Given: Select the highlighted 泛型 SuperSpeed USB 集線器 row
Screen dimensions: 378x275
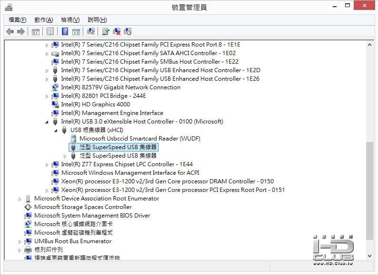Looking at the screenshot, I should (114, 147).
